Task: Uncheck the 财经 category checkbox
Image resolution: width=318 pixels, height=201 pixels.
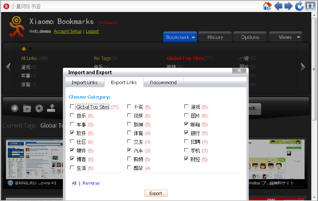Action: coord(186,159)
